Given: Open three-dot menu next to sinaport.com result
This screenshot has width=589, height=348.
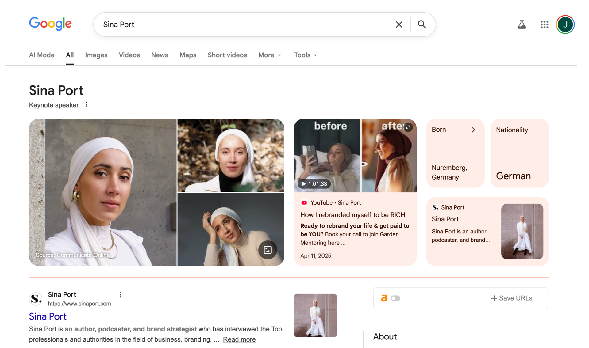Looking at the screenshot, I should pyautogui.click(x=120, y=295).
